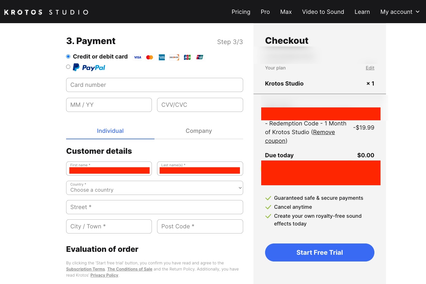Screen dimensions: 426x284
Task: Click the PayPal logo
Action: tap(89, 68)
